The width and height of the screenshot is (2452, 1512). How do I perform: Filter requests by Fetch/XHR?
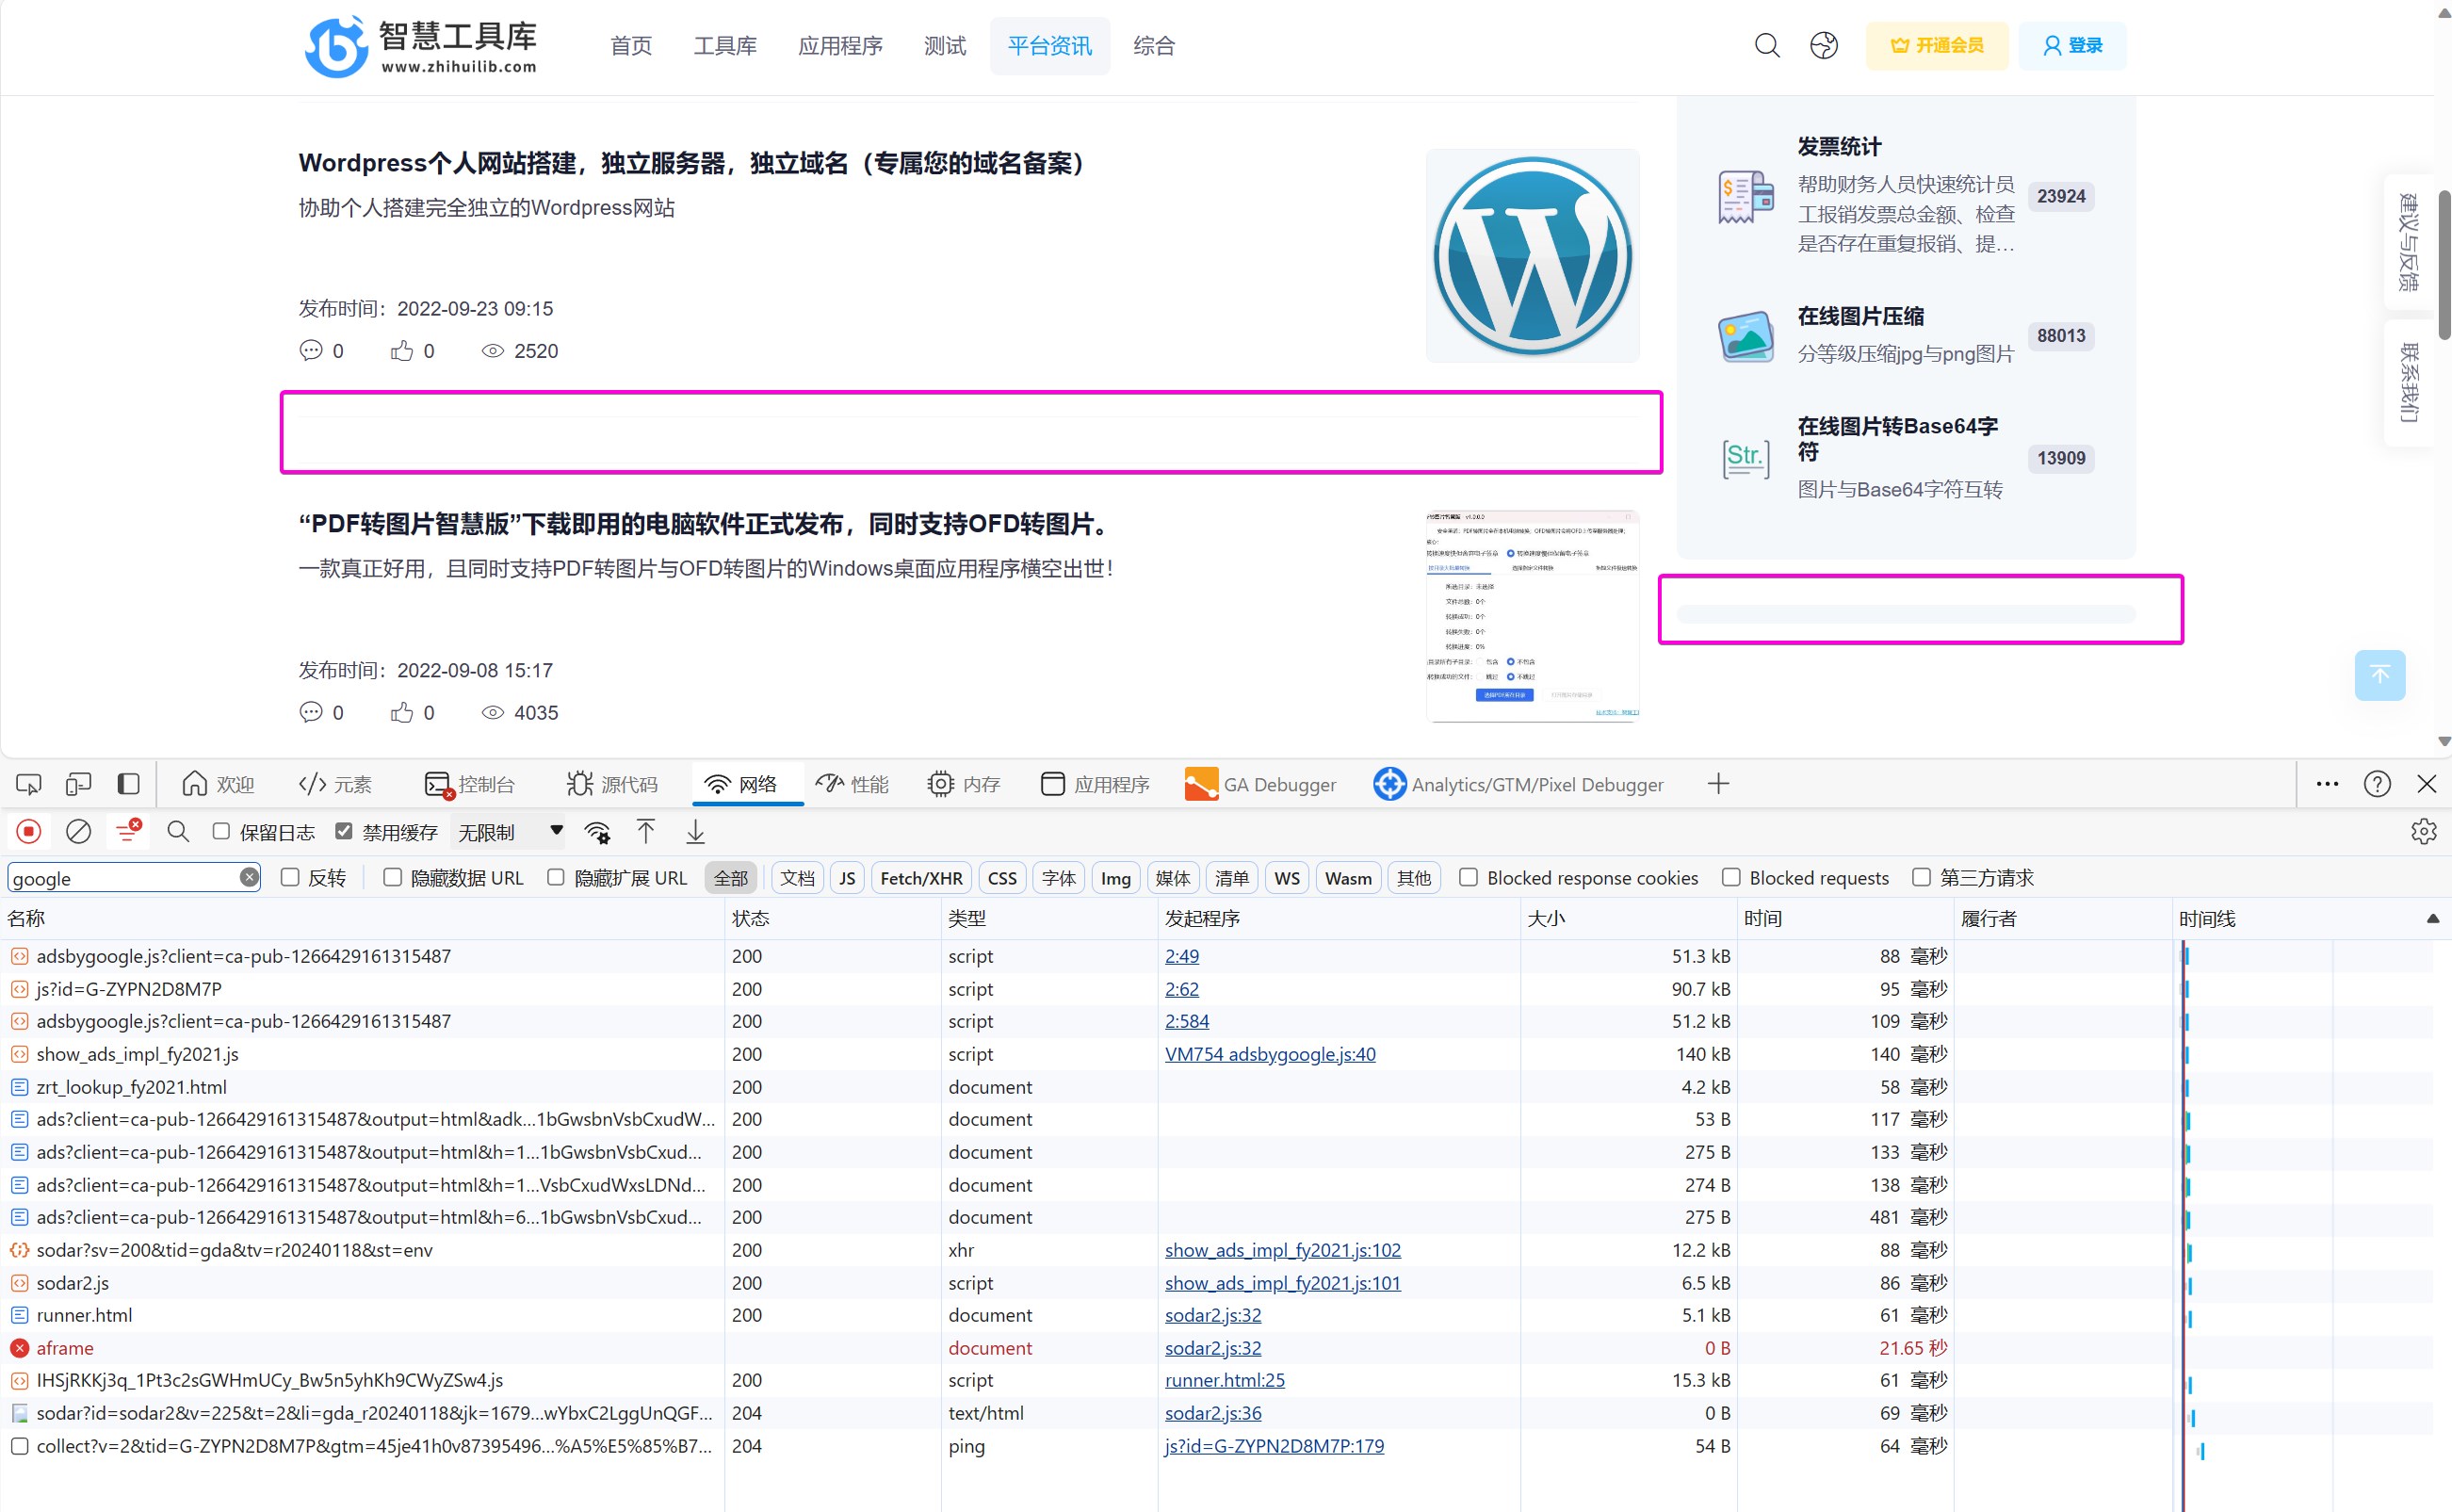pos(921,878)
